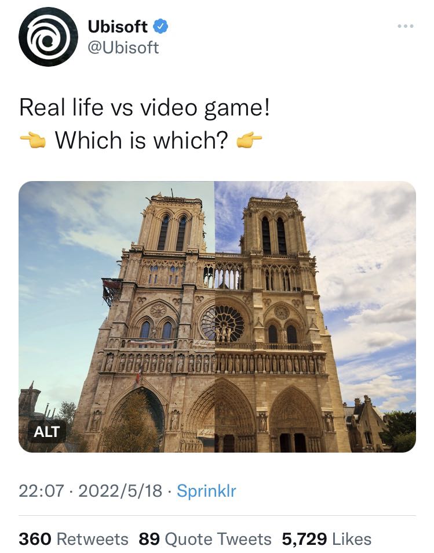Click the left-pointing hand emoji
This screenshot has width=434, height=553.
32,140
